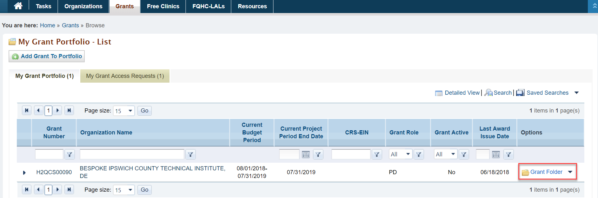Apply the CRS-EIN column filter icon
The image size is (598, 198).
pyautogui.click(x=377, y=154)
